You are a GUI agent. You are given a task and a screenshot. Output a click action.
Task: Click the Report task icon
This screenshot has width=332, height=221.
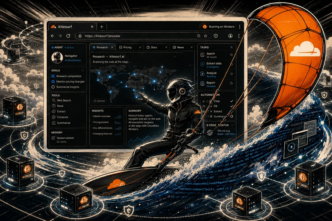click(202, 84)
